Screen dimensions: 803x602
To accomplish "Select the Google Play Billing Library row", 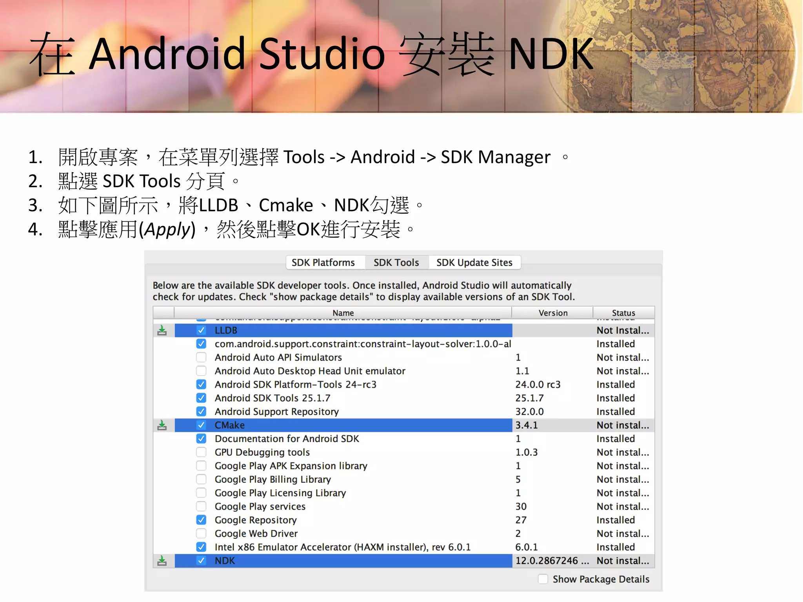I will tap(273, 479).
